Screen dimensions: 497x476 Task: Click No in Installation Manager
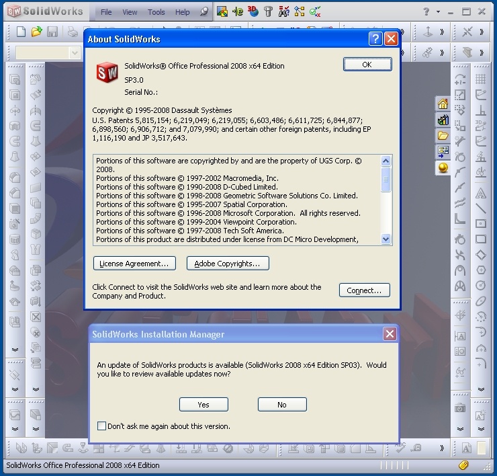pos(282,405)
